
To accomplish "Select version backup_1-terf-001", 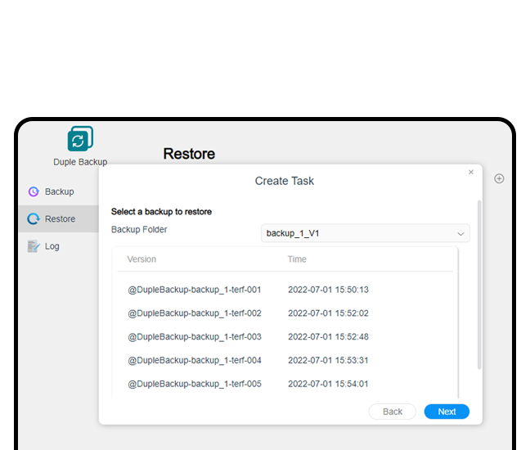I will [x=195, y=290].
